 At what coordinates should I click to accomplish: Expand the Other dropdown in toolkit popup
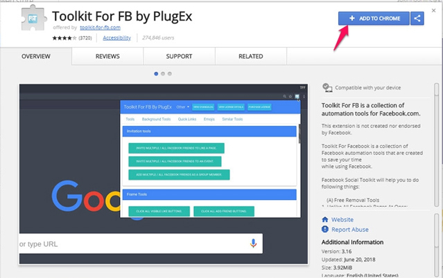tap(182, 107)
